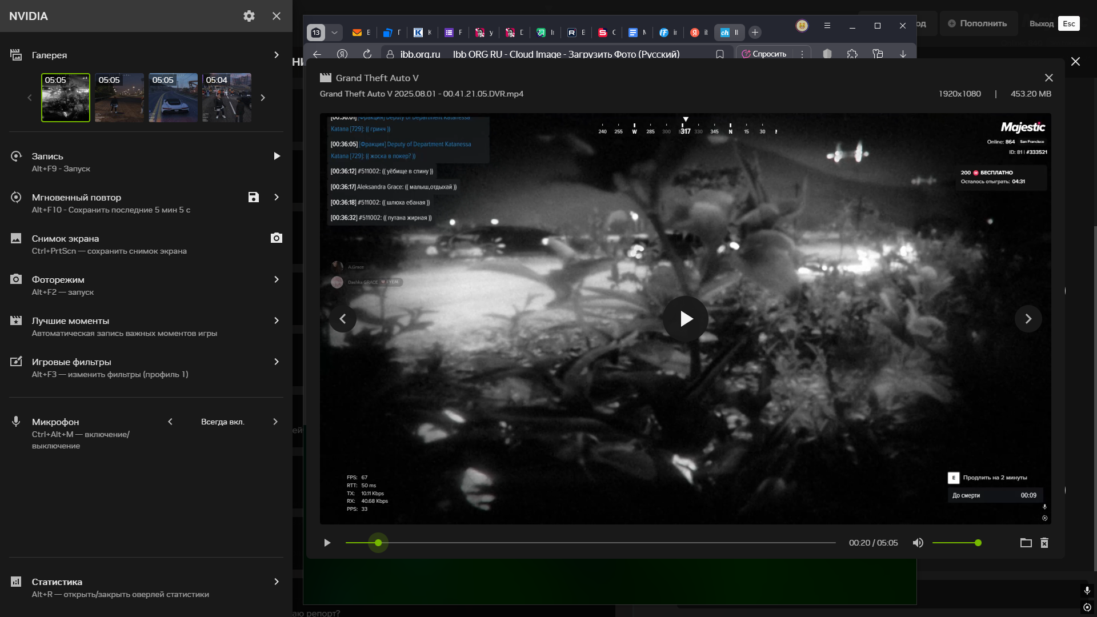Screen dimensions: 1097x617
Task: Switch microphone mode to previous option
Action: 170,422
